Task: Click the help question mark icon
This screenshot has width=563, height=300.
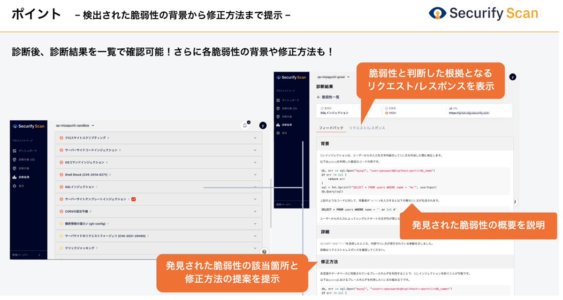Action: pos(264,251)
